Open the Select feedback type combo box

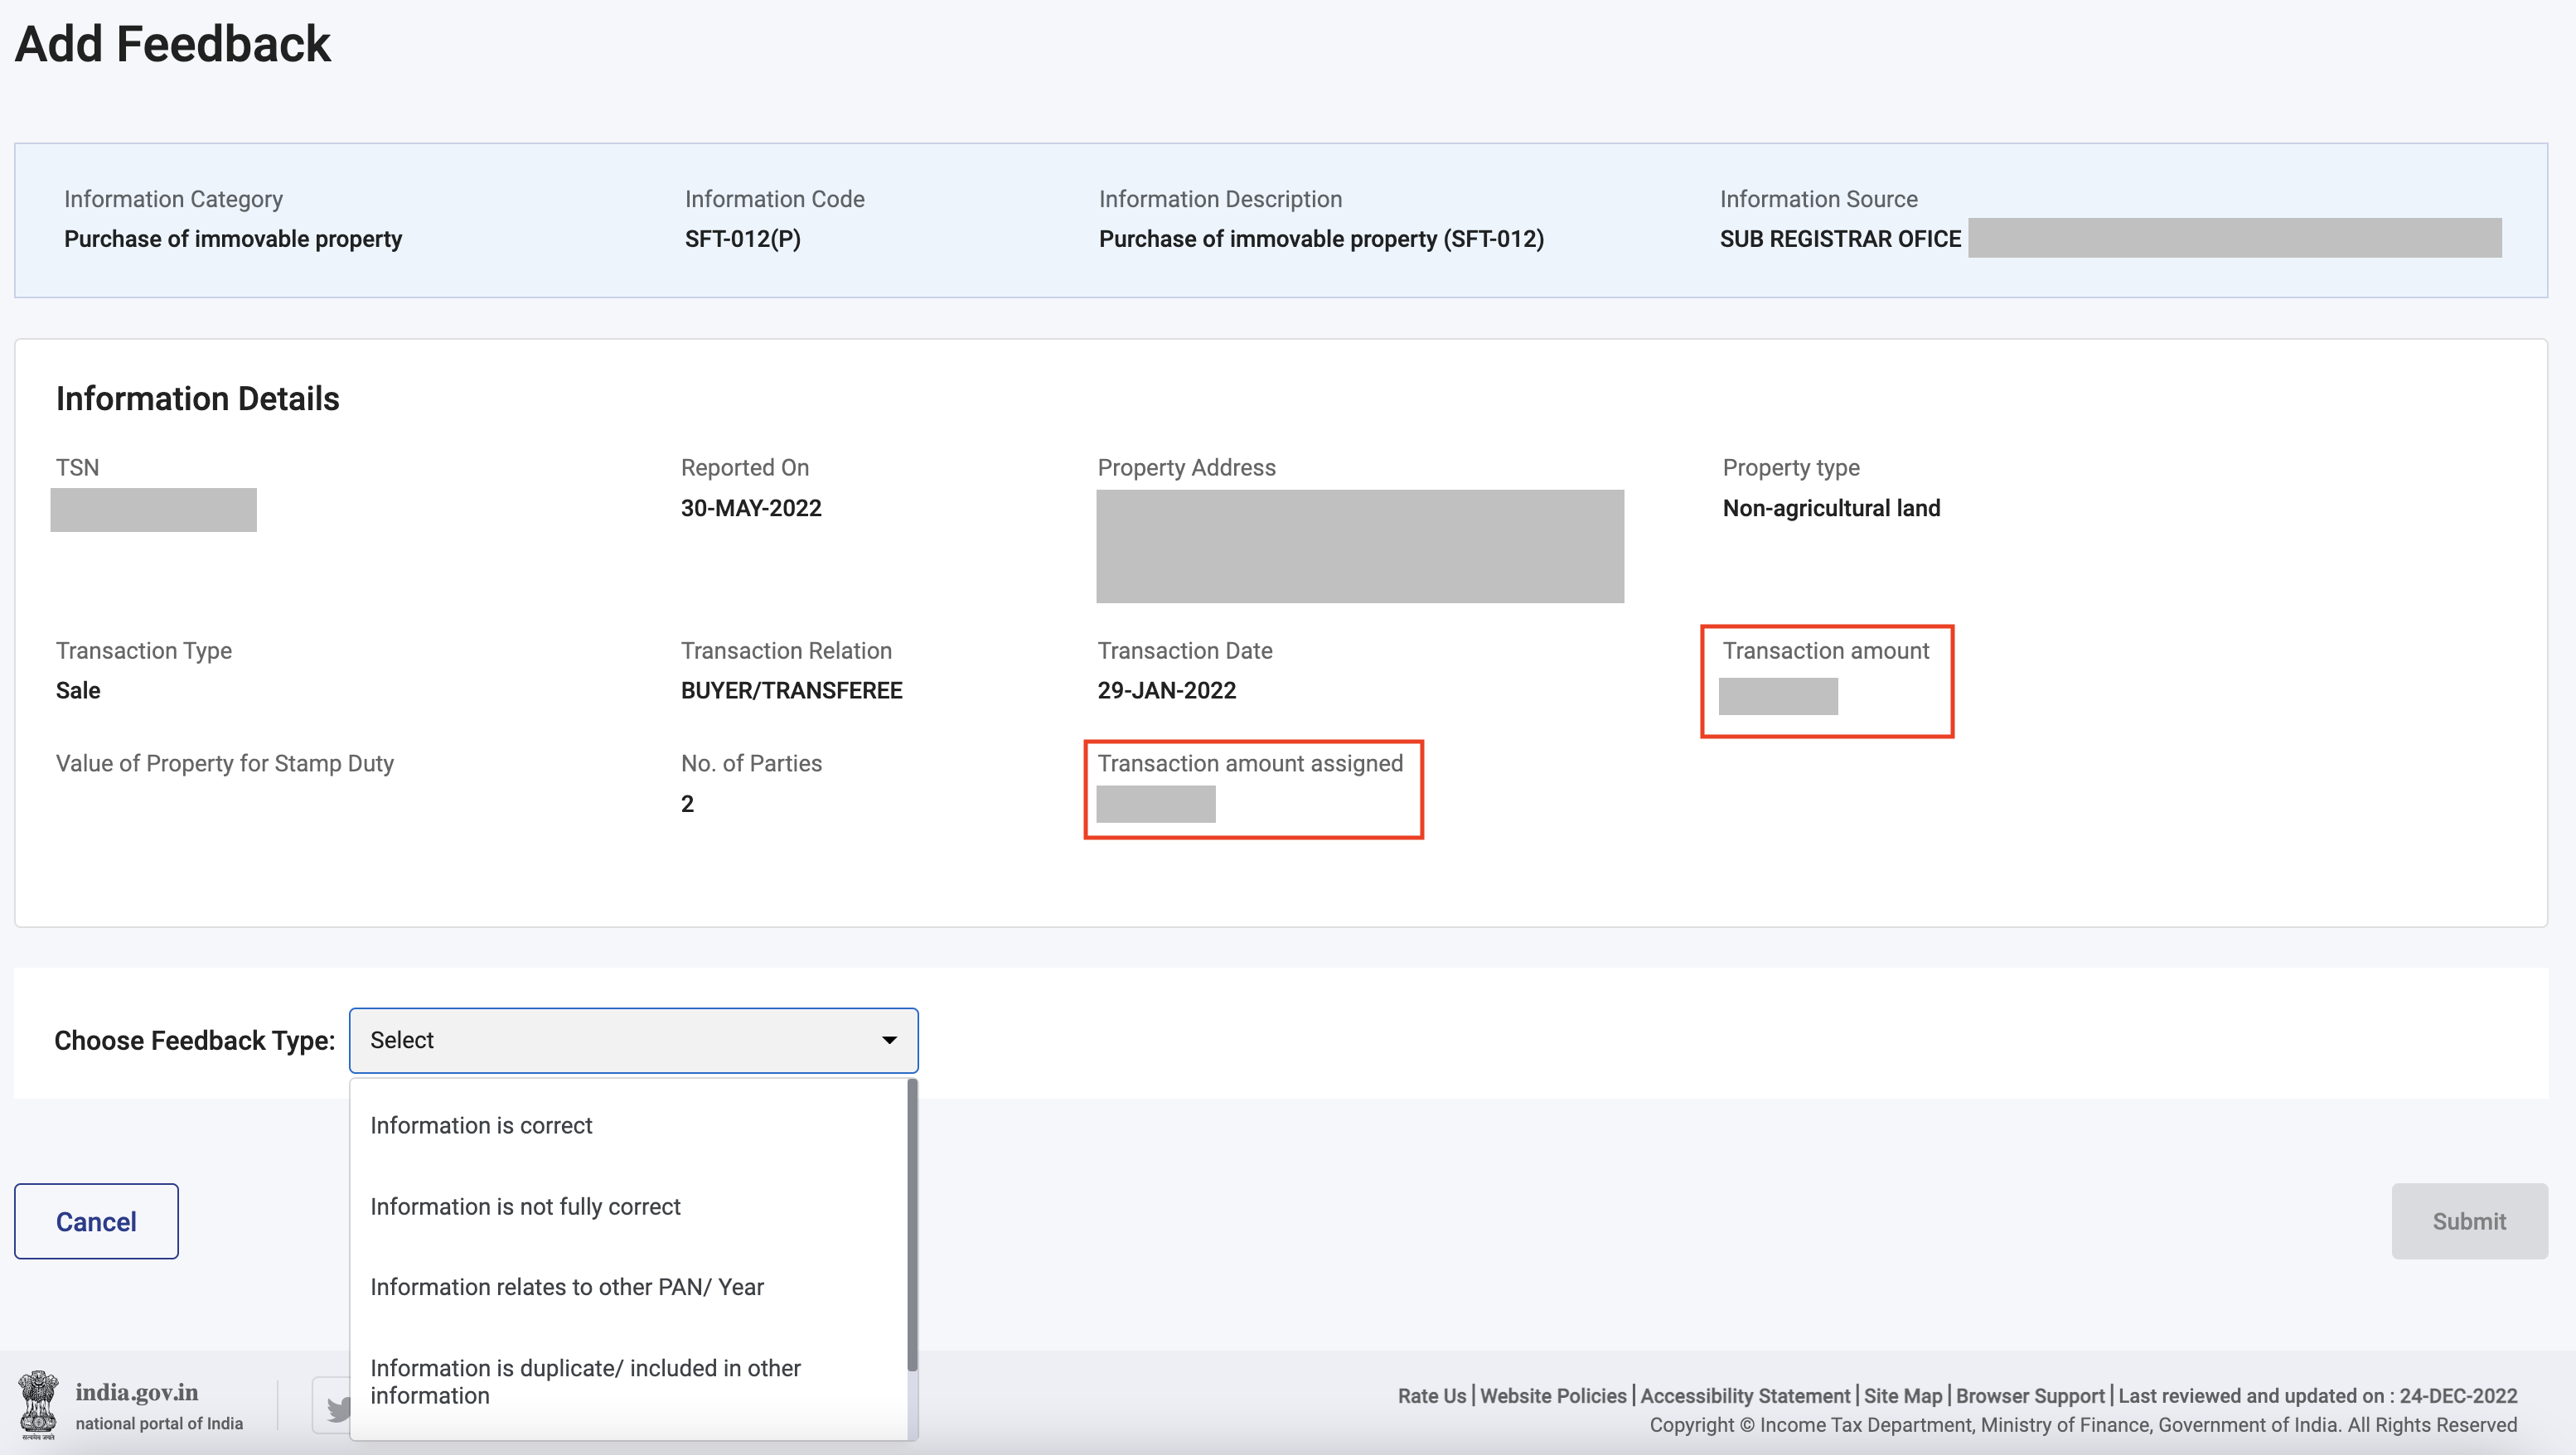coord(632,1040)
